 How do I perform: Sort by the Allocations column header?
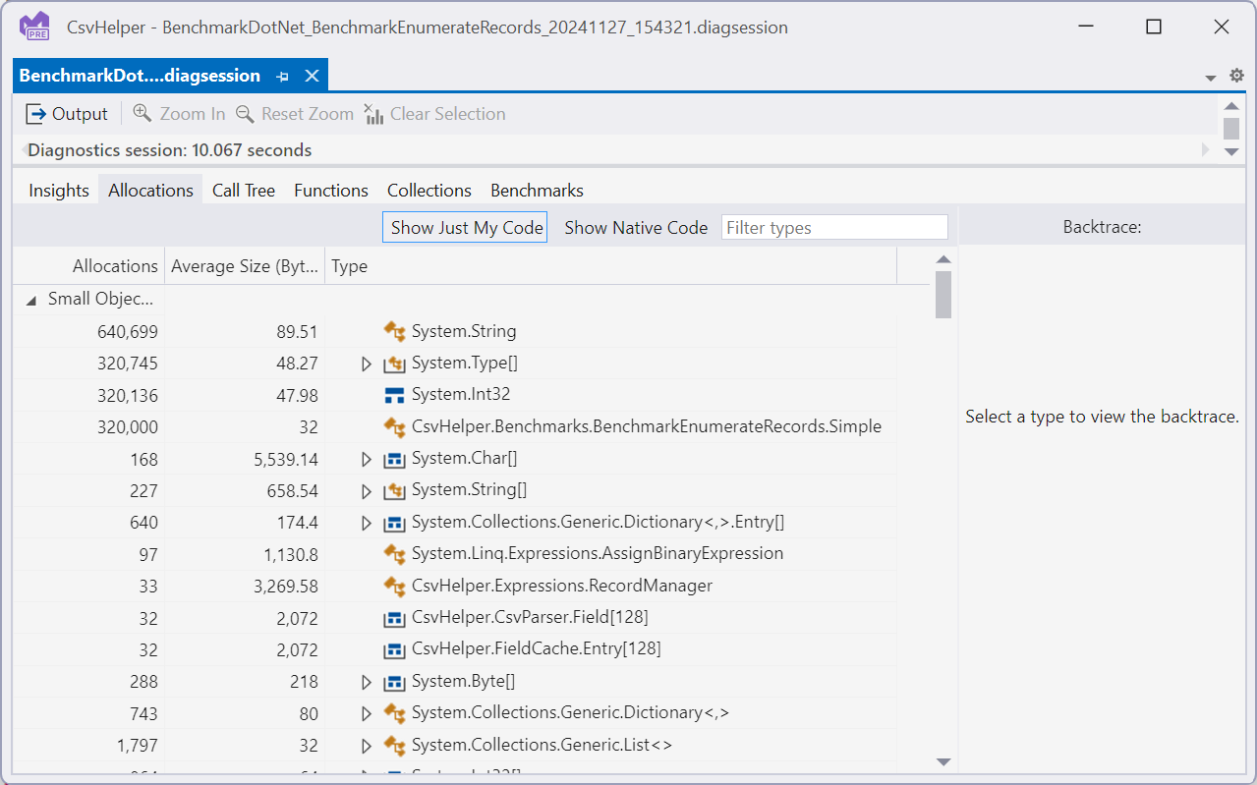[x=88, y=266]
